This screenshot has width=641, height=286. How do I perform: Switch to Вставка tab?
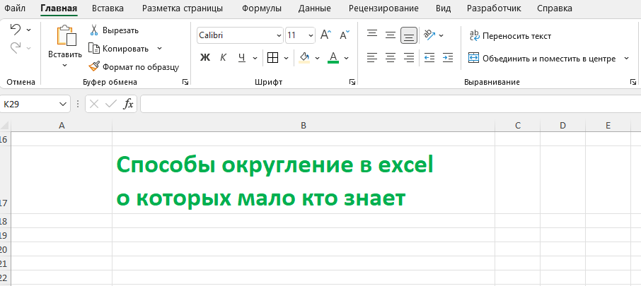108,8
